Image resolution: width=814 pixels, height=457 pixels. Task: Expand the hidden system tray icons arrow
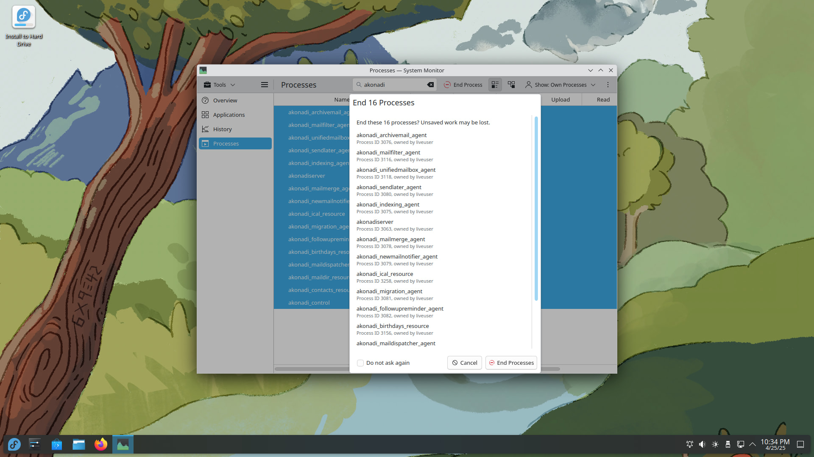pos(753,444)
